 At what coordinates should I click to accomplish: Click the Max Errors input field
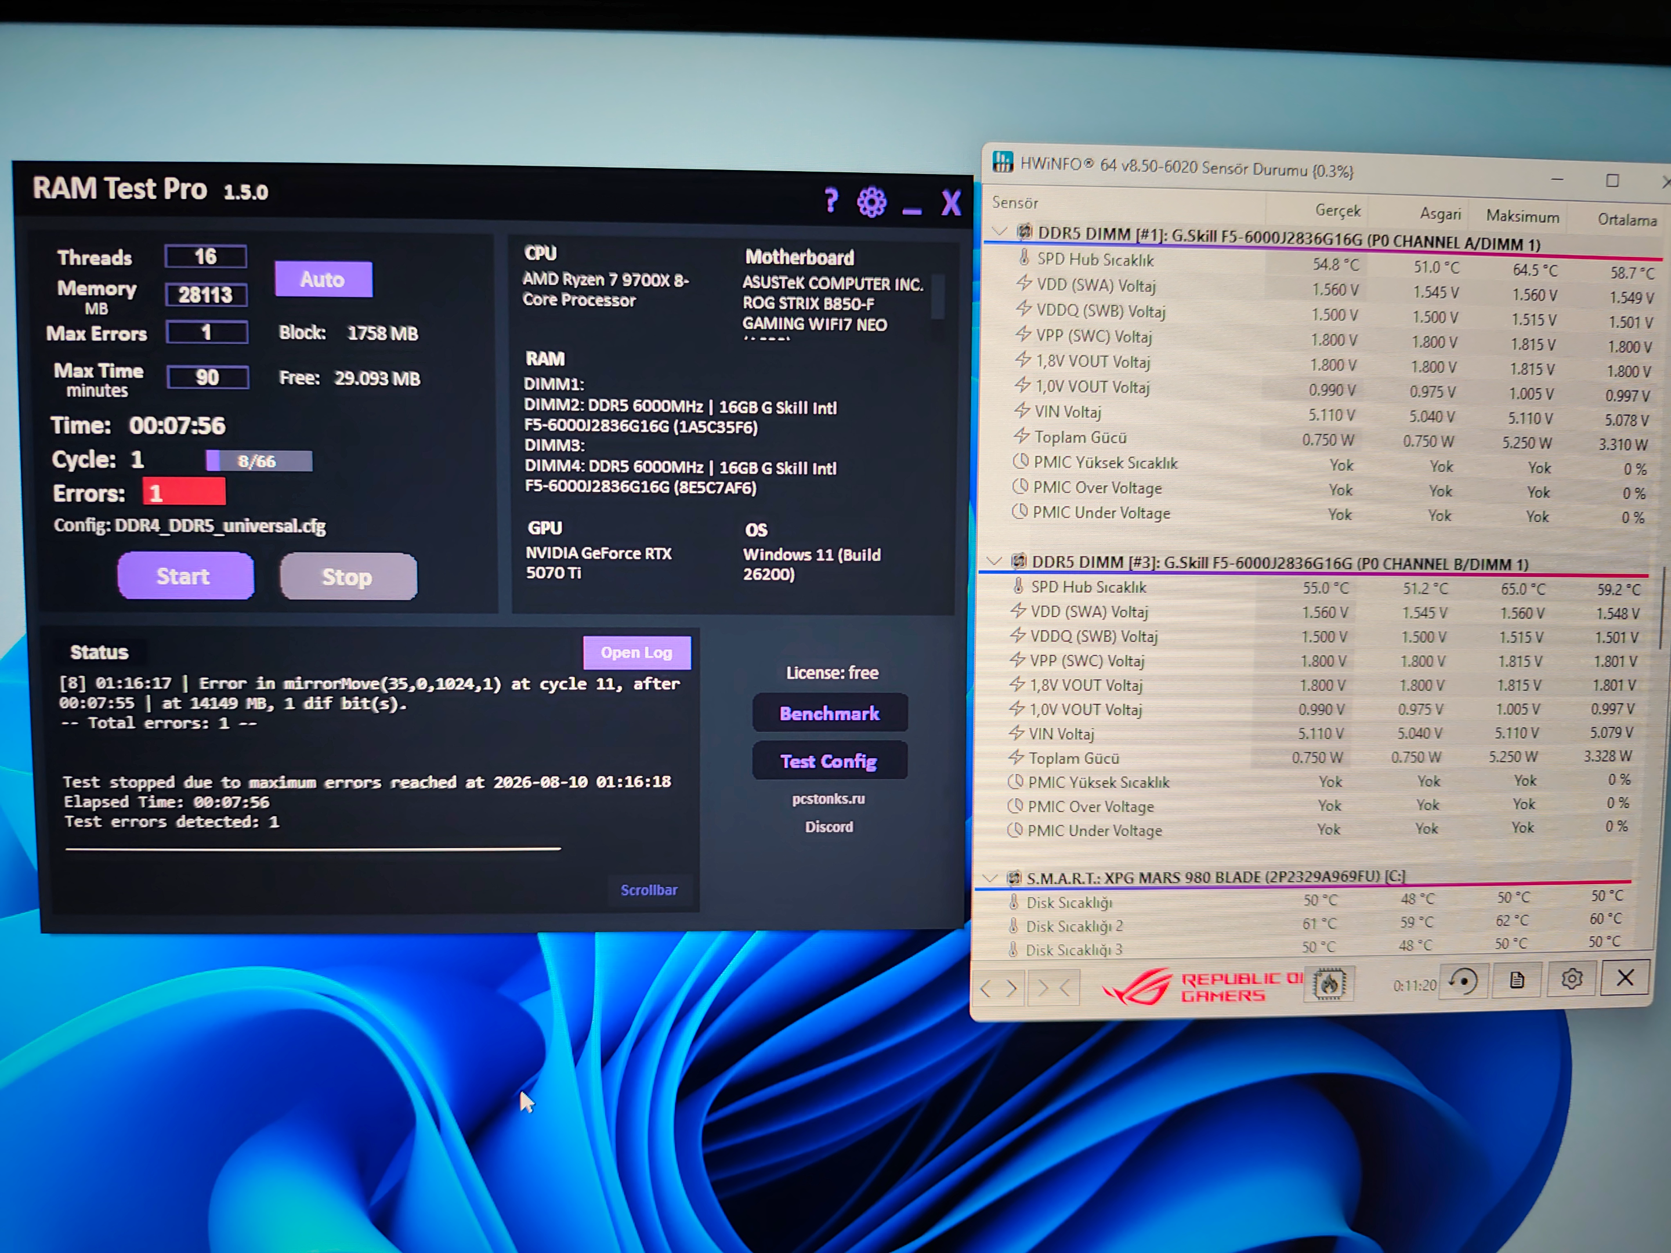pos(207,332)
